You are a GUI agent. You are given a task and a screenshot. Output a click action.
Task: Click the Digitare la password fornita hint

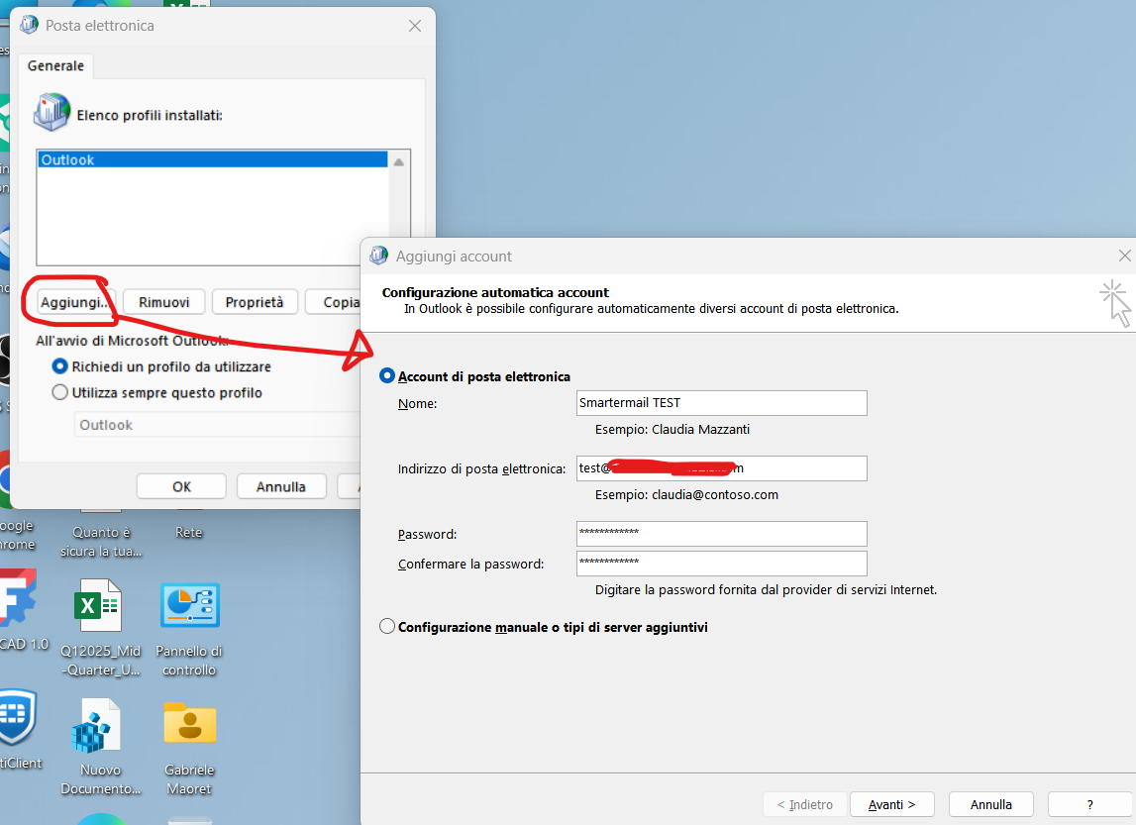pyautogui.click(x=766, y=589)
